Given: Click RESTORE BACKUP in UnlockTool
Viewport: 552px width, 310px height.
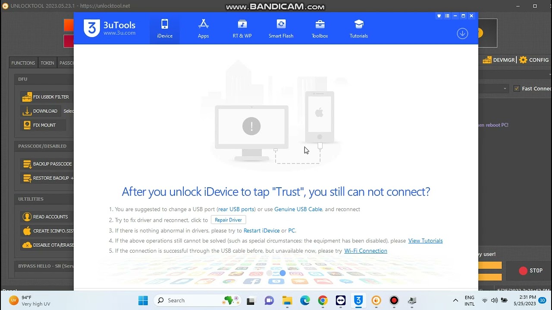Looking at the screenshot, I should pos(47,178).
